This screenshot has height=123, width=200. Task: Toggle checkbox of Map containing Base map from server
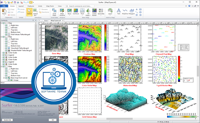click(x=3, y=66)
